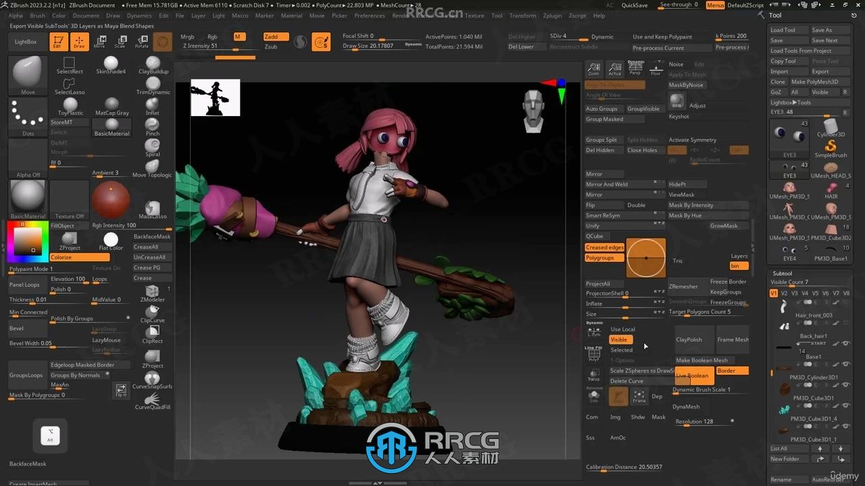This screenshot has height=486, width=865.
Task: Choose the CurveQuadFill brush
Action: tap(152, 402)
